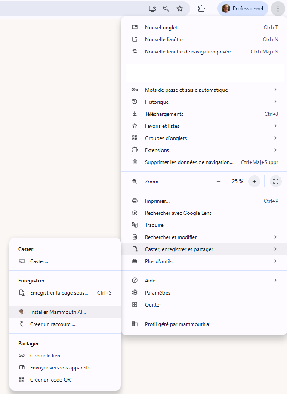Open the Extensions puzzle icon in toolbar
Screen dimensions: 287x394
pyautogui.click(x=201, y=9)
